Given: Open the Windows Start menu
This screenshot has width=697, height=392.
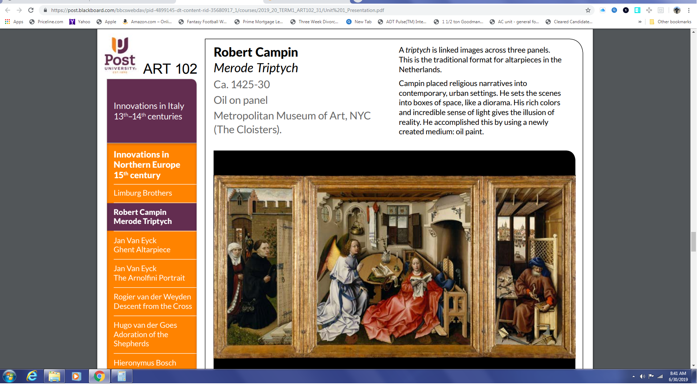Looking at the screenshot, I should 9,376.
